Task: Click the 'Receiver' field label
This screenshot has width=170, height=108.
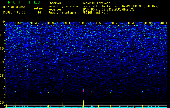Action: tap(55, 9)
